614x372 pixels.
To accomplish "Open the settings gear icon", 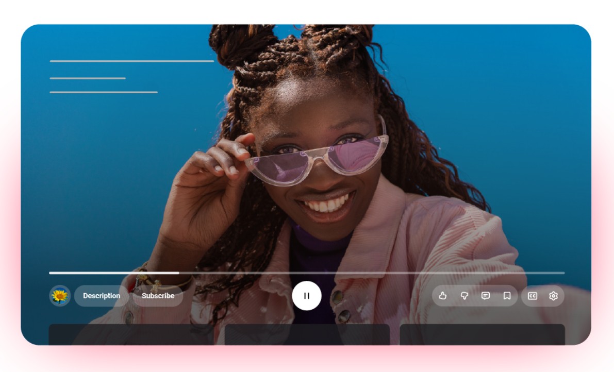I will [x=553, y=296].
